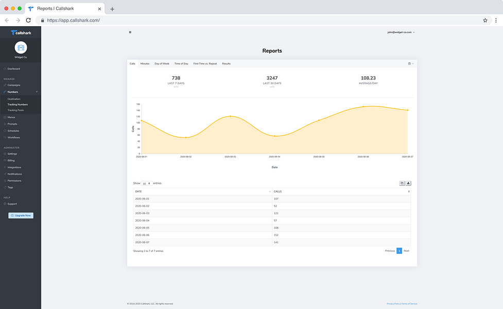The image size is (503, 309).
Task: Click the 2020-06-06 data point on chart
Action: [363, 107]
